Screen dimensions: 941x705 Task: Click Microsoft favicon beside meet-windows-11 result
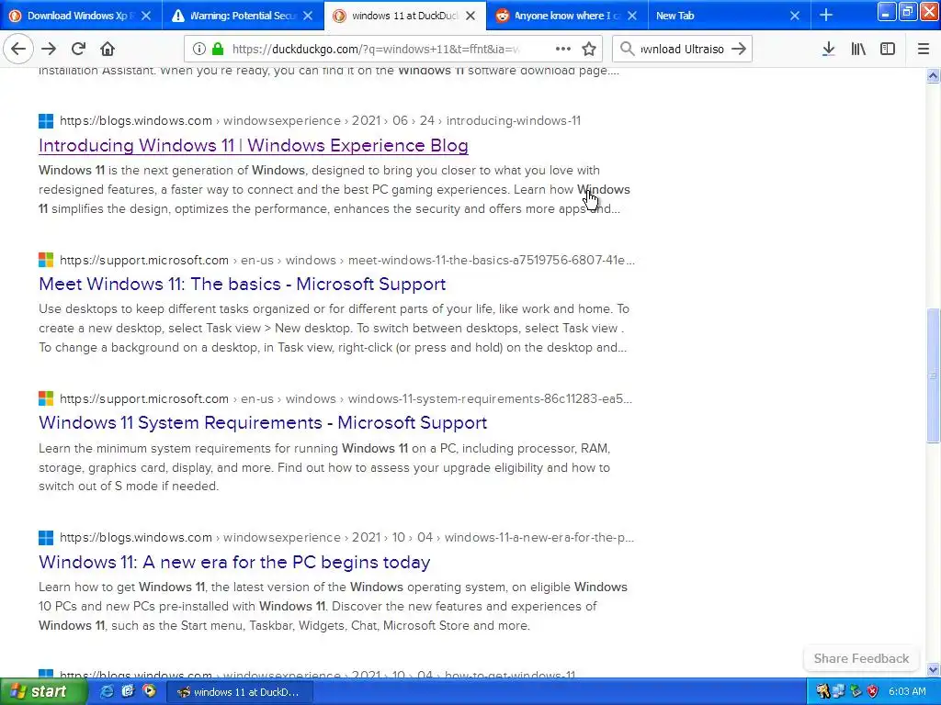click(46, 260)
